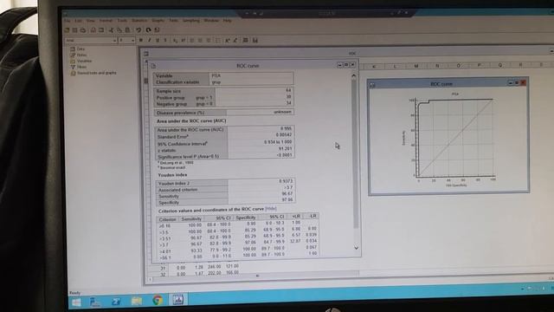Align text right in format toolbar
This screenshot has height=312, width=554.
click(x=209, y=41)
